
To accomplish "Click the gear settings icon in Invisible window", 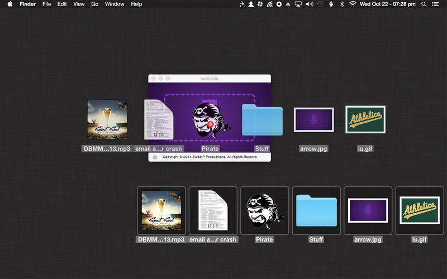I will 155,157.
